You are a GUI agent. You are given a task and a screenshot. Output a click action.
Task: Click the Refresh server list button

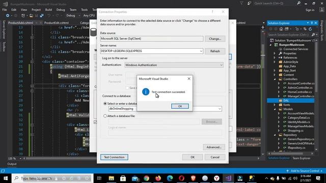(x=215, y=51)
